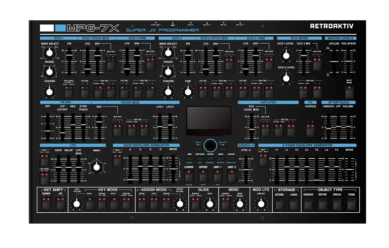Screen dimensions: 389x248
Task: Toggle the LFO Edit select button
Action: tap(45, 160)
